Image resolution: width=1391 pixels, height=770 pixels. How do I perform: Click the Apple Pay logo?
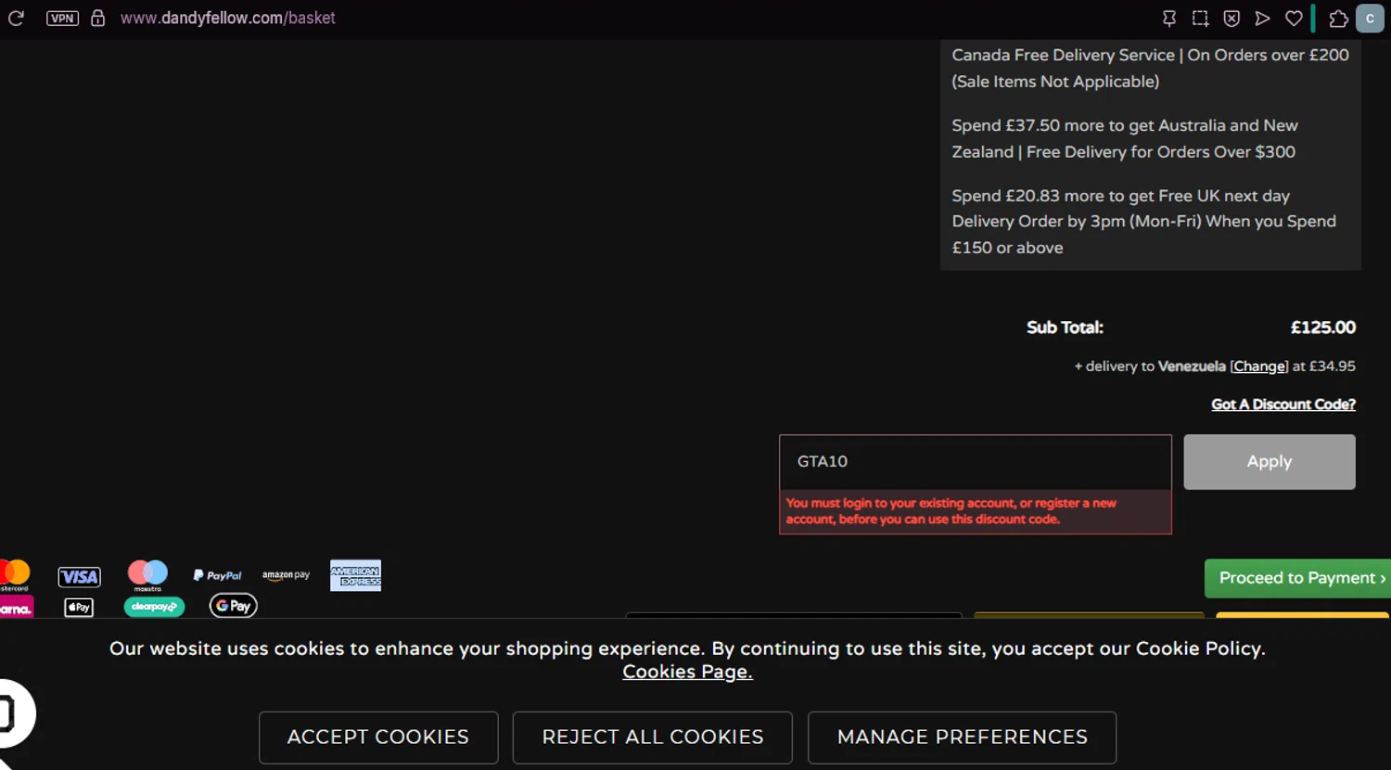point(79,608)
